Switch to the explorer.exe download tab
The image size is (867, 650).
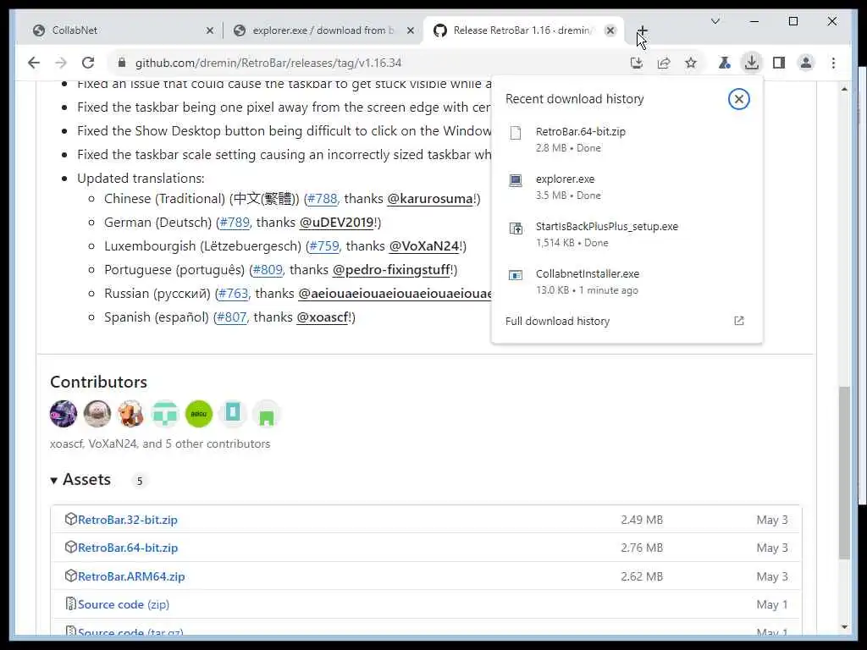click(323, 30)
